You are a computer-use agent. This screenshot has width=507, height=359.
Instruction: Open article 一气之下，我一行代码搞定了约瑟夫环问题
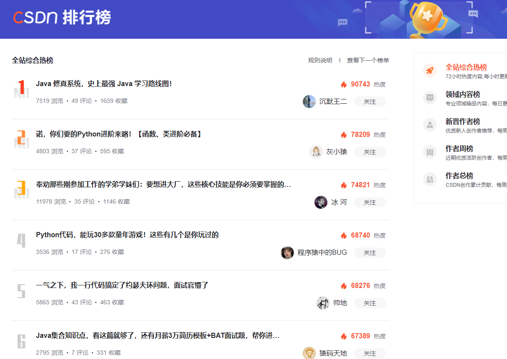122,285
